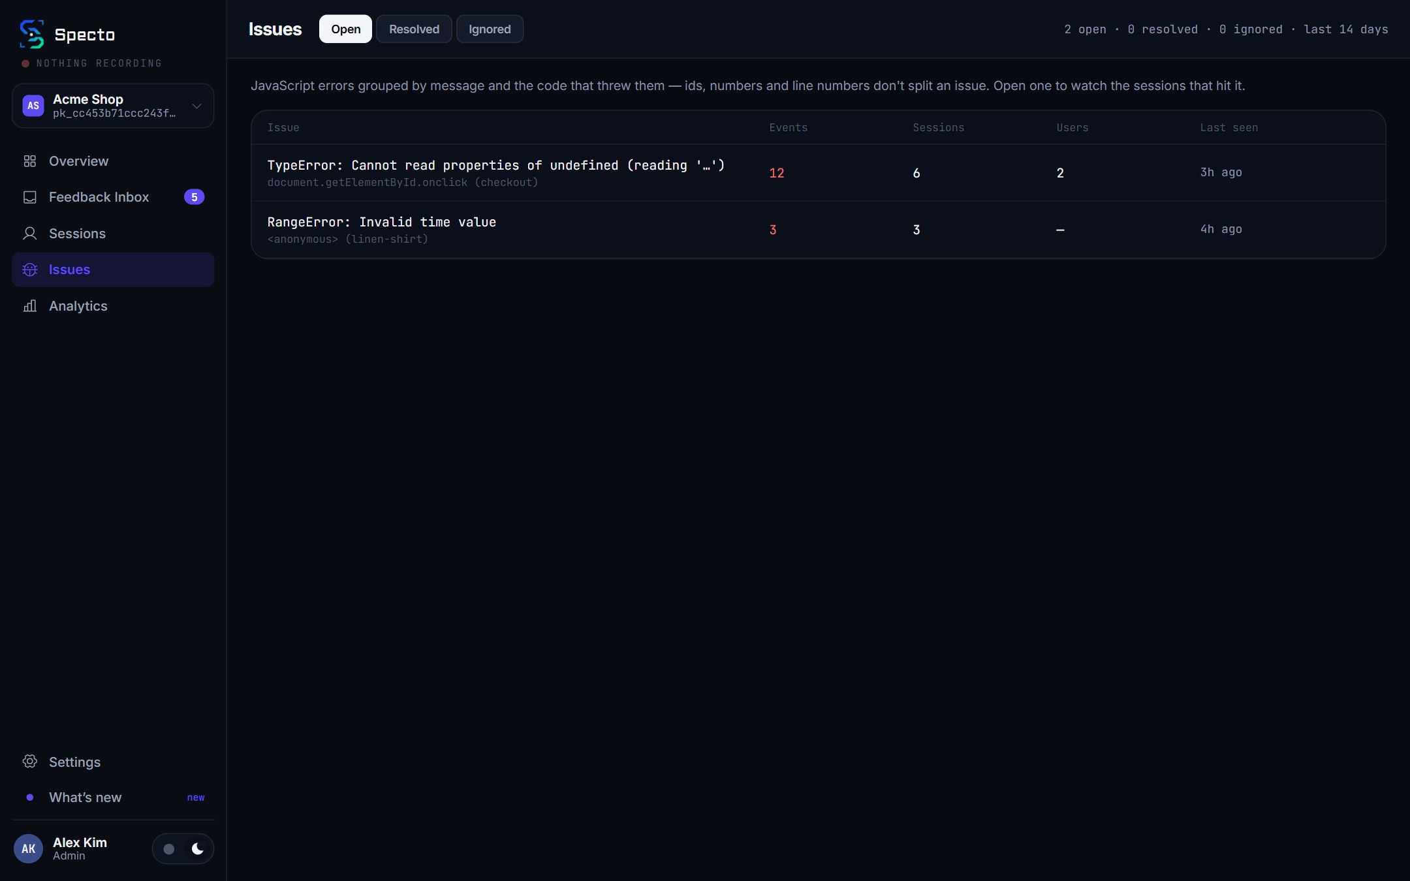Image resolution: width=1410 pixels, height=881 pixels.
Task: Click 'document.getElementById.onclick (checkout)' subtitle
Action: (x=403, y=183)
